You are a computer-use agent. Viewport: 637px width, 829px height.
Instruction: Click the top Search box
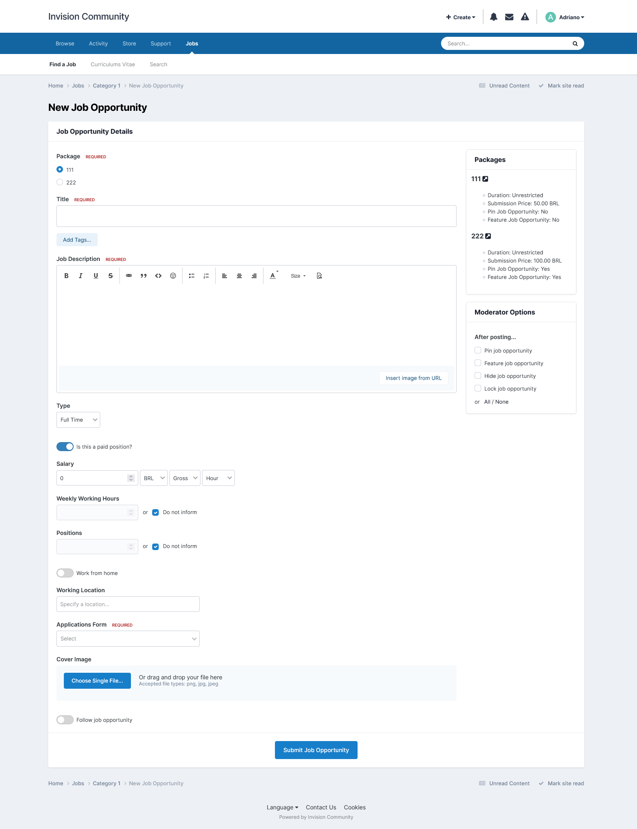(513, 43)
